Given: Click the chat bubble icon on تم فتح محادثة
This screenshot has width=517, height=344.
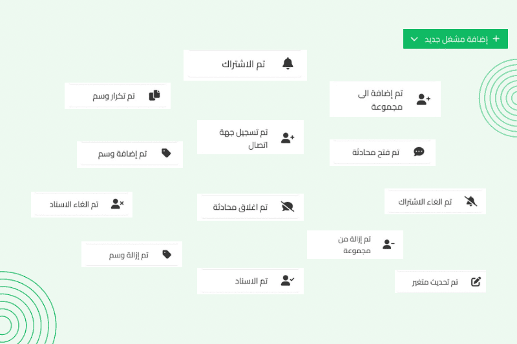Looking at the screenshot, I should (x=419, y=152).
